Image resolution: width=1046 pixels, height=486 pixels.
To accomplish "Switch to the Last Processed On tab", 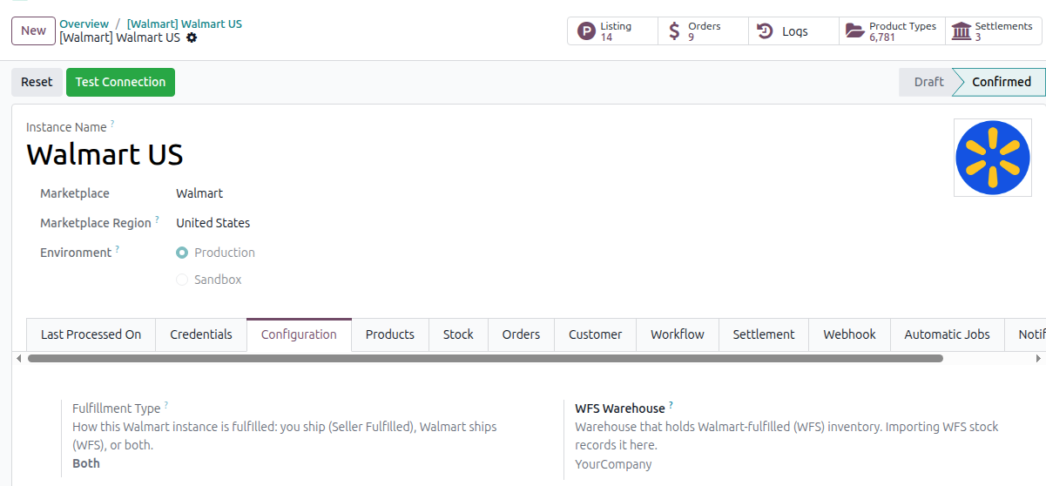I will point(91,334).
